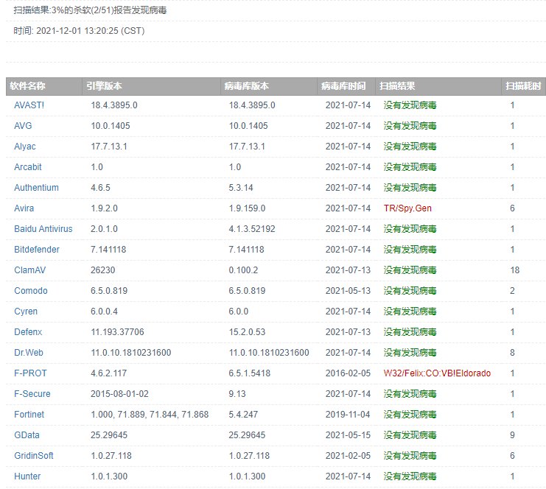Screen dimensions: 546x489
Task: Select Baidu Antivirus database version 4.1.3.52192
Action: tap(252, 228)
